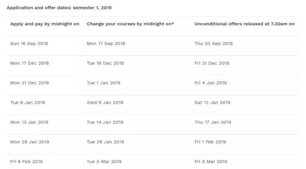Select the "Sat 12 Jan 2019" cell
Screen dimensions: 306x169
click(x=212, y=103)
